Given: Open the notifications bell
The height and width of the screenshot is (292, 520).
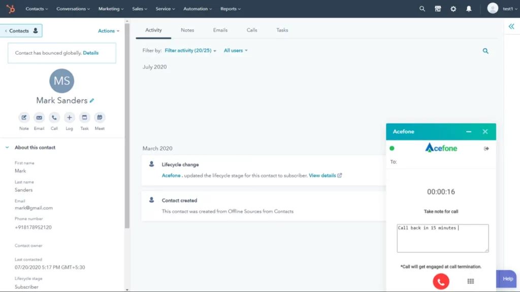Looking at the screenshot, I should click(469, 9).
